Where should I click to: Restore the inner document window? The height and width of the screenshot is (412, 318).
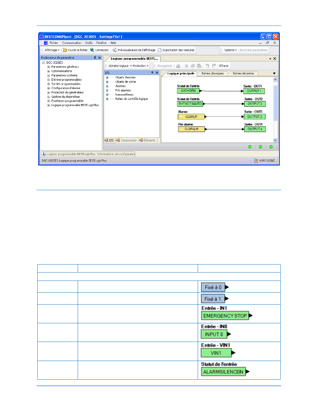[267, 43]
